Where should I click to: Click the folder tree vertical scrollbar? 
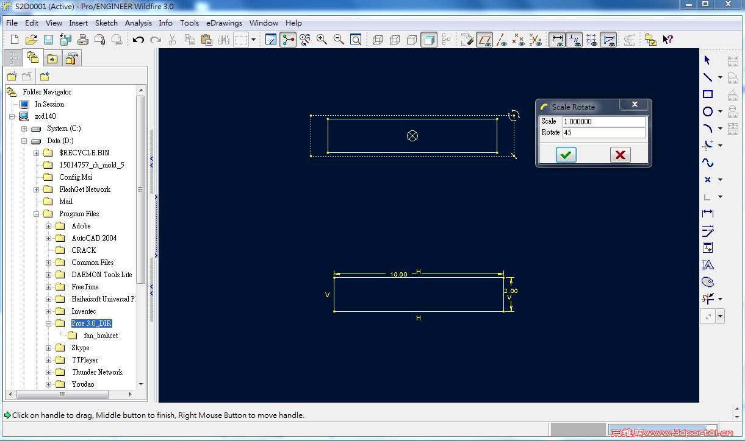pyautogui.click(x=141, y=189)
